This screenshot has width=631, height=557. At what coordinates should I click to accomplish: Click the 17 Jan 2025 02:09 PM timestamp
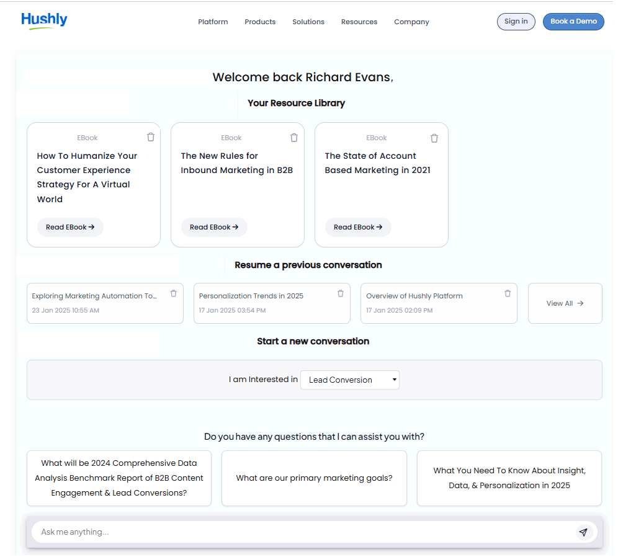click(399, 311)
